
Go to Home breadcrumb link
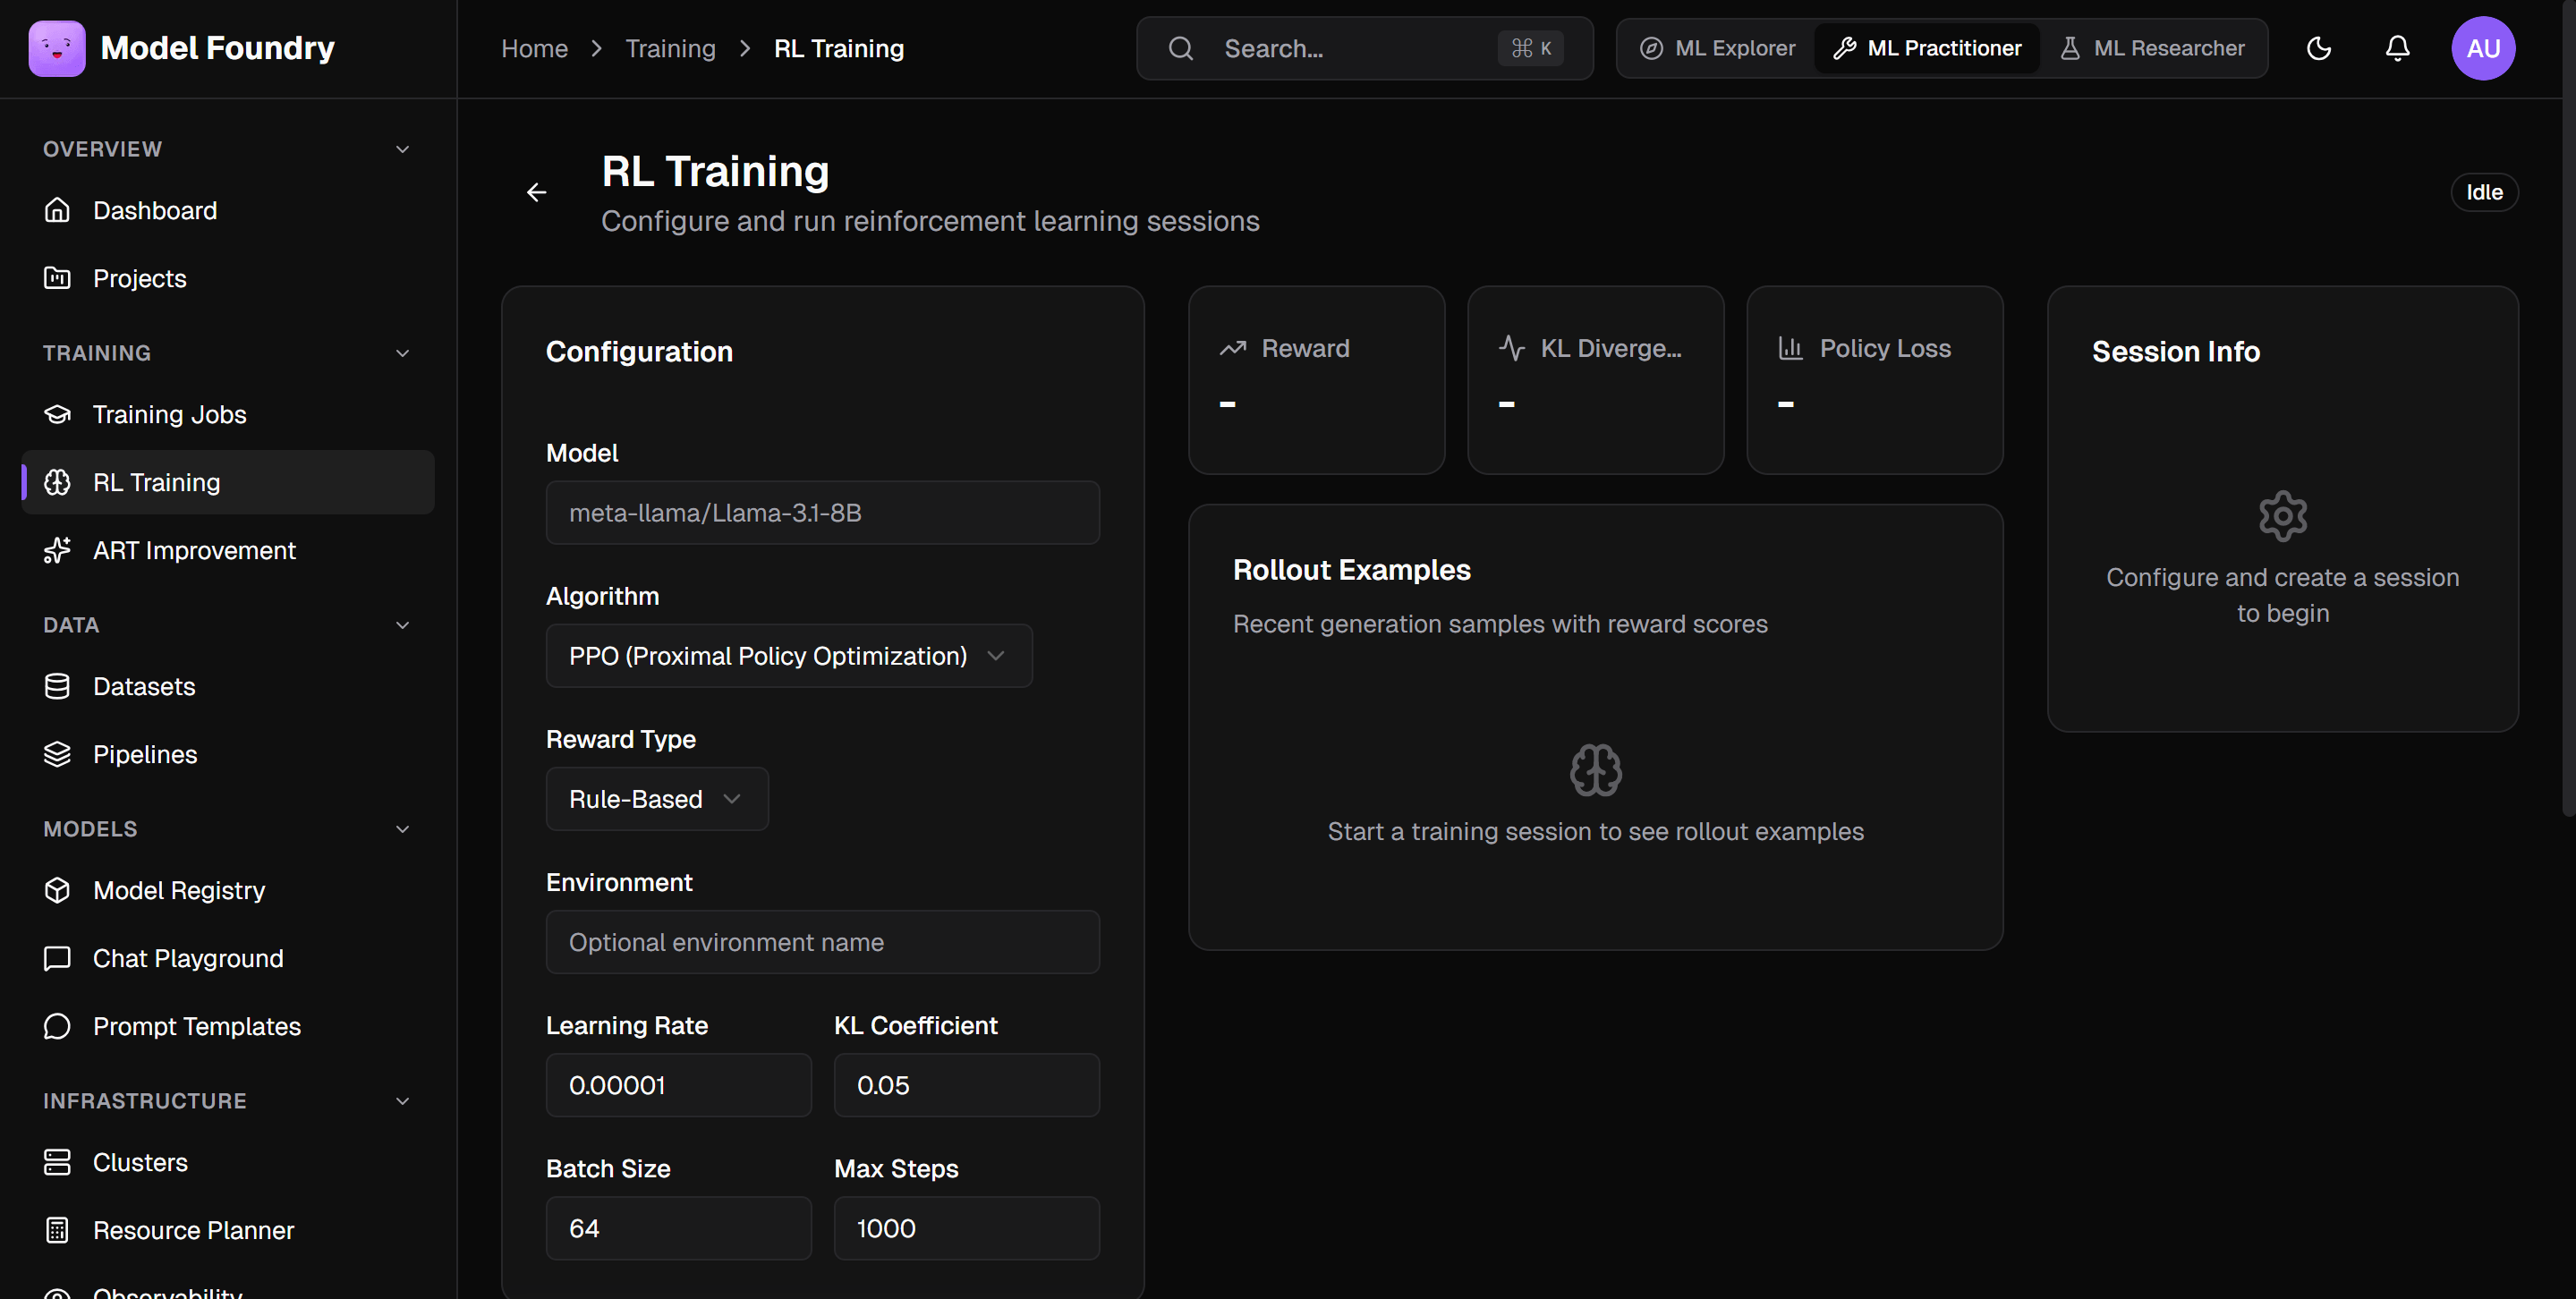534,48
